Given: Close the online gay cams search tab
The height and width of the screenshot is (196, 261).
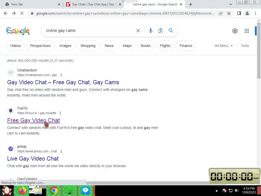Looking at the screenshot, I should click(x=181, y=5).
